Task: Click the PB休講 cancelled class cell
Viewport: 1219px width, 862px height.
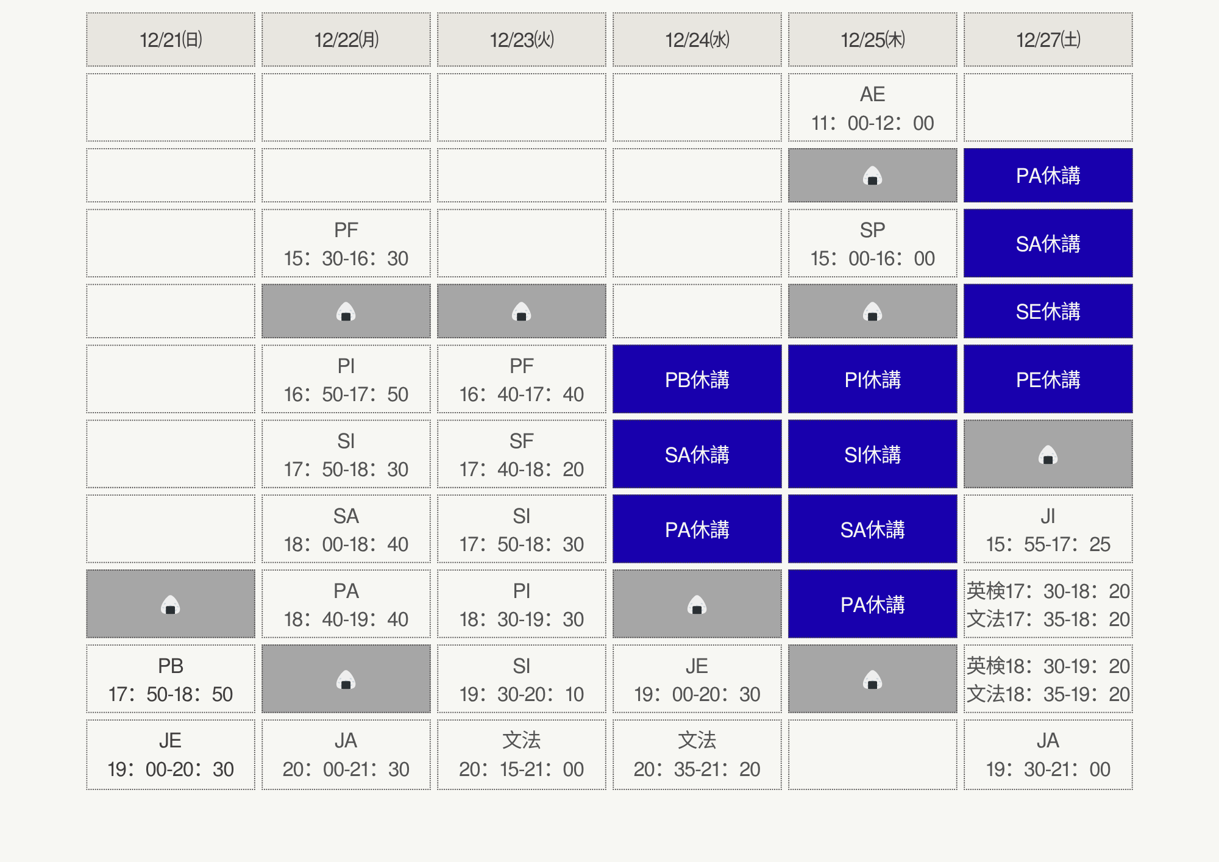Action: pos(697,380)
